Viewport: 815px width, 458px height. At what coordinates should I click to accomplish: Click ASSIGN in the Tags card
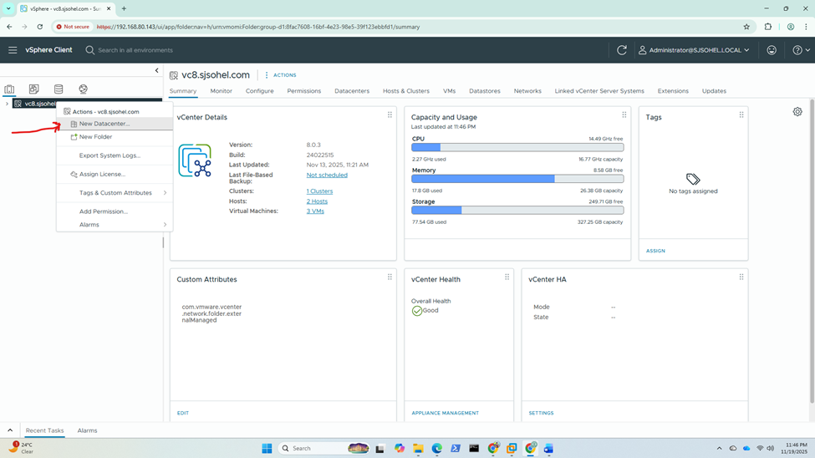point(655,251)
